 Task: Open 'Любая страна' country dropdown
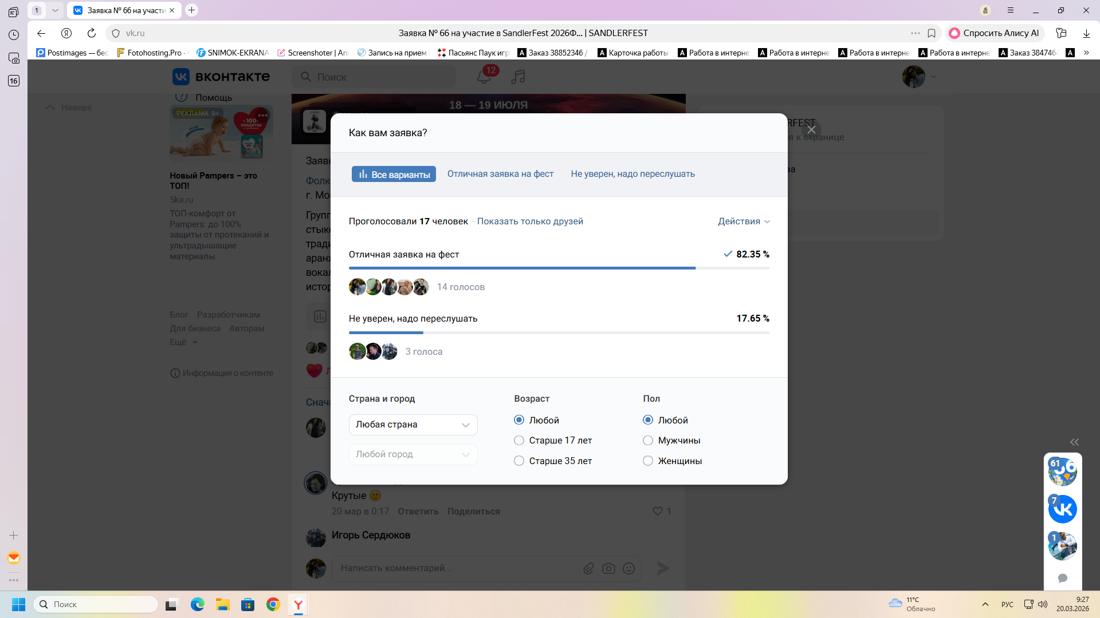point(412,425)
